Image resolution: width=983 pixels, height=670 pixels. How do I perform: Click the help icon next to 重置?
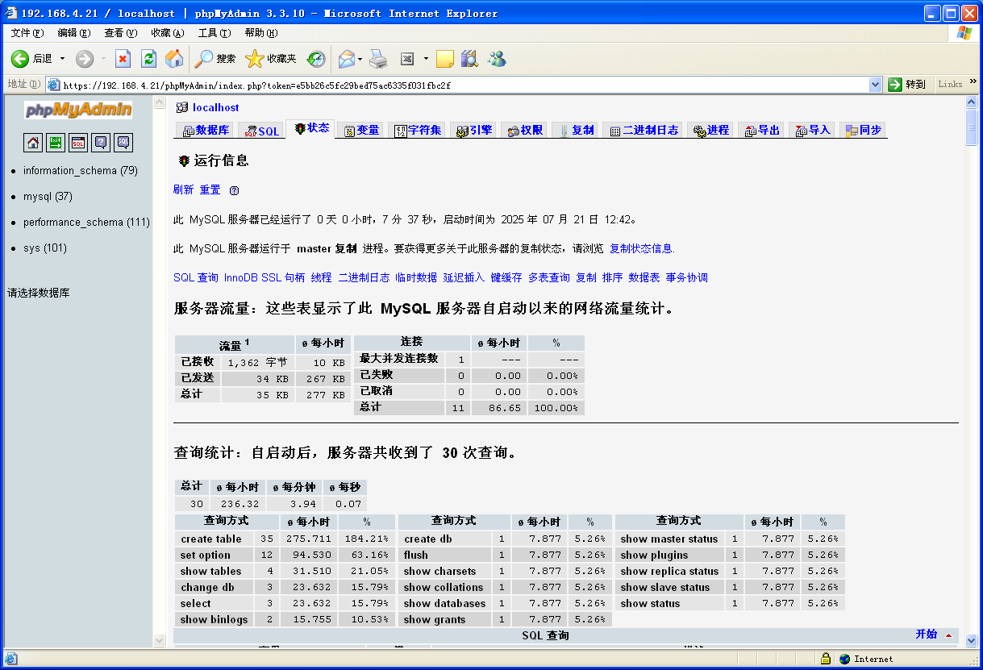(x=234, y=191)
